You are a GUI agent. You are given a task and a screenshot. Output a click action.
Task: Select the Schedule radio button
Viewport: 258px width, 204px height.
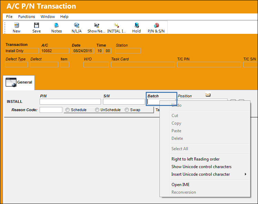(68, 110)
